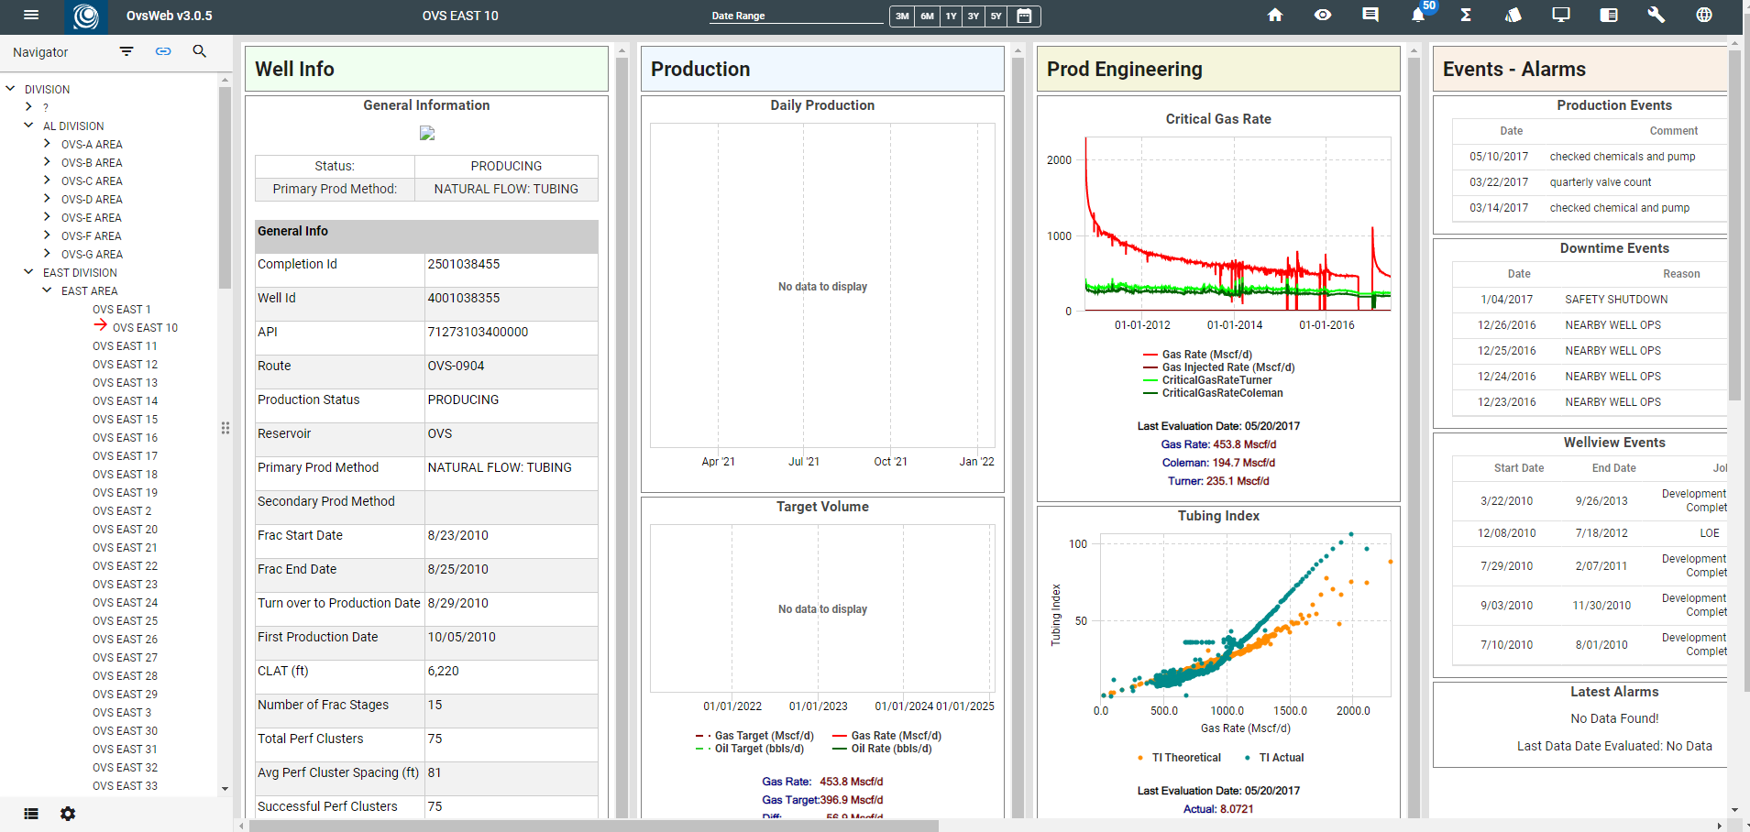The width and height of the screenshot is (1750, 832).
Task: Click Start Date header in Wellview Events
Action: point(1519,468)
